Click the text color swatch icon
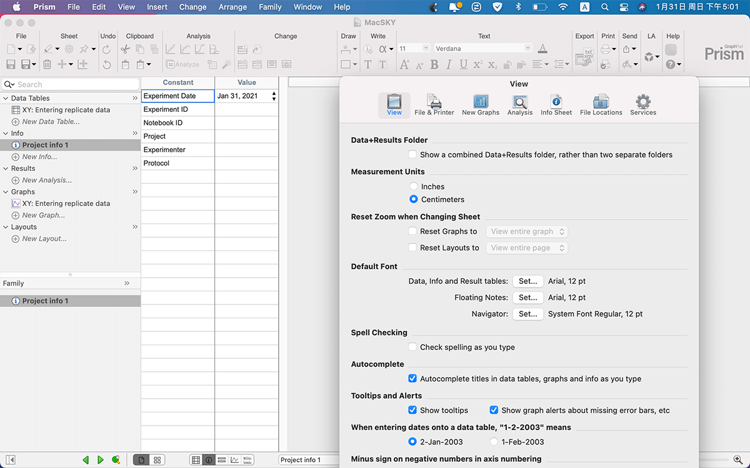Screen dimensions: 750x468 click(x=542, y=49)
